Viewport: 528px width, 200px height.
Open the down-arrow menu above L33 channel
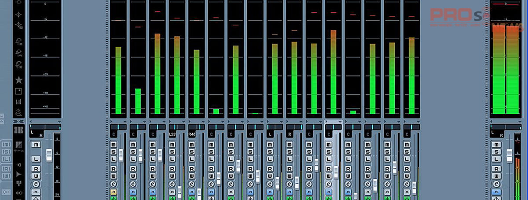click(x=183, y=121)
